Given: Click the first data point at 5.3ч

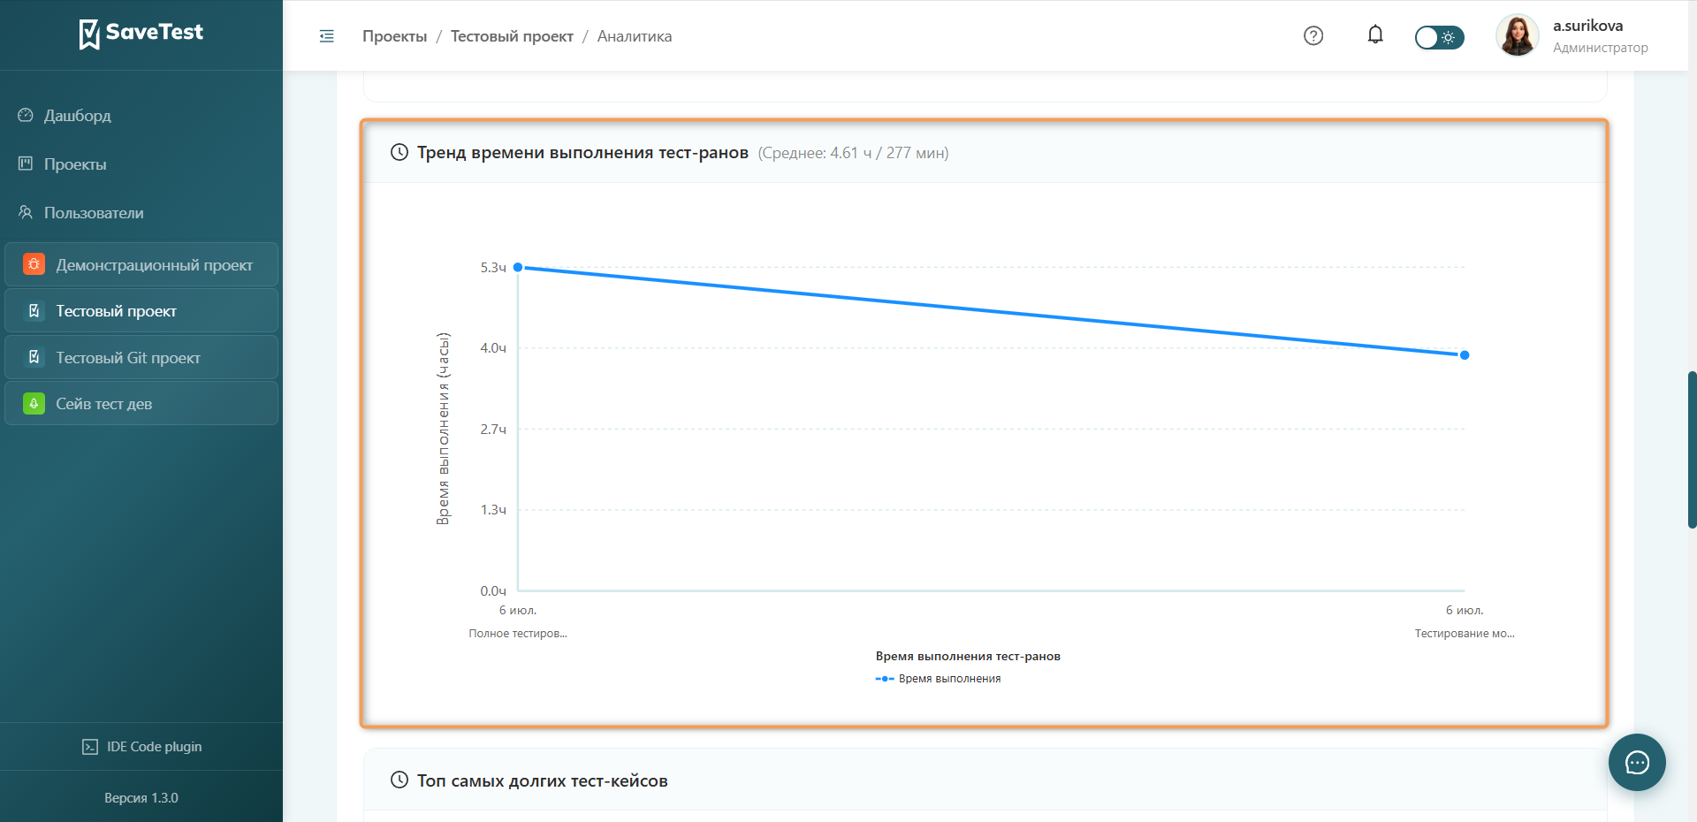Looking at the screenshot, I should (518, 267).
